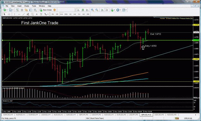This screenshot has height=121, width=201.
Task: Switch chart to bar chart mode
Action: [78, 10]
